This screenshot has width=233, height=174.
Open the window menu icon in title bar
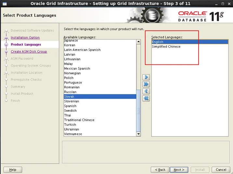(5, 4)
